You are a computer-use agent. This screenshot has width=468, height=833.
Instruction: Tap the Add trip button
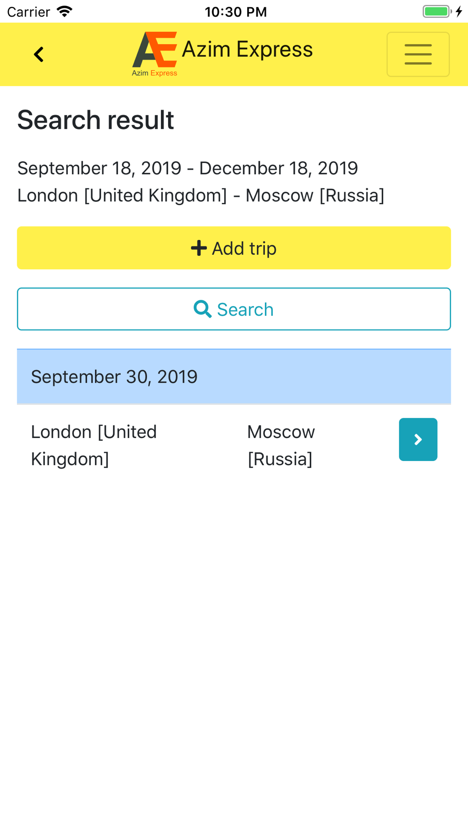(x=234, y=248)
